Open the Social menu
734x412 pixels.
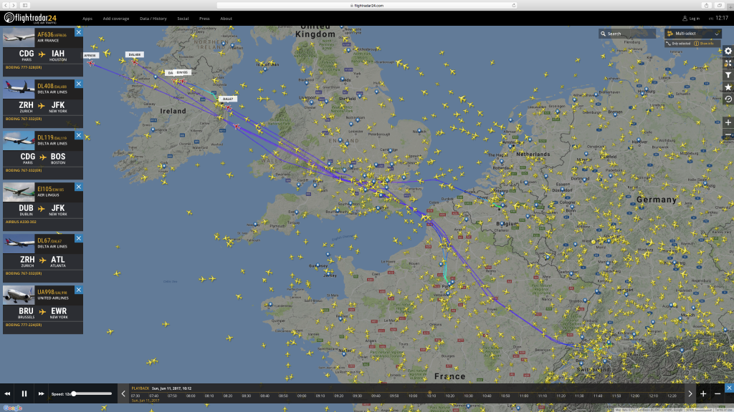(x=183, y=19)
